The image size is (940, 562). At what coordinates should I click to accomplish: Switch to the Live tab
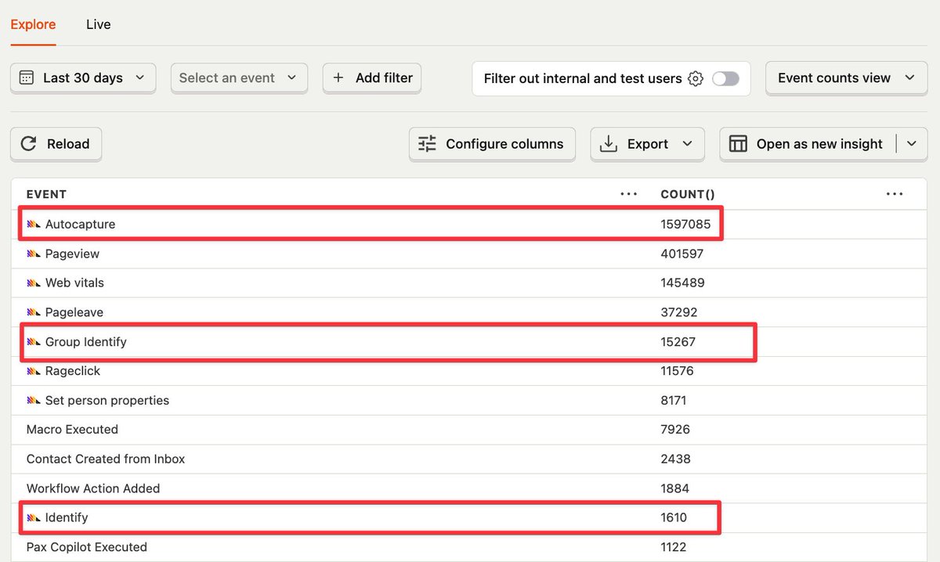(x=98, y=24)
